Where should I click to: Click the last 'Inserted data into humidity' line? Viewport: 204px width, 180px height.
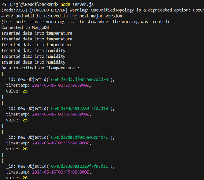(x=33, y=62)
